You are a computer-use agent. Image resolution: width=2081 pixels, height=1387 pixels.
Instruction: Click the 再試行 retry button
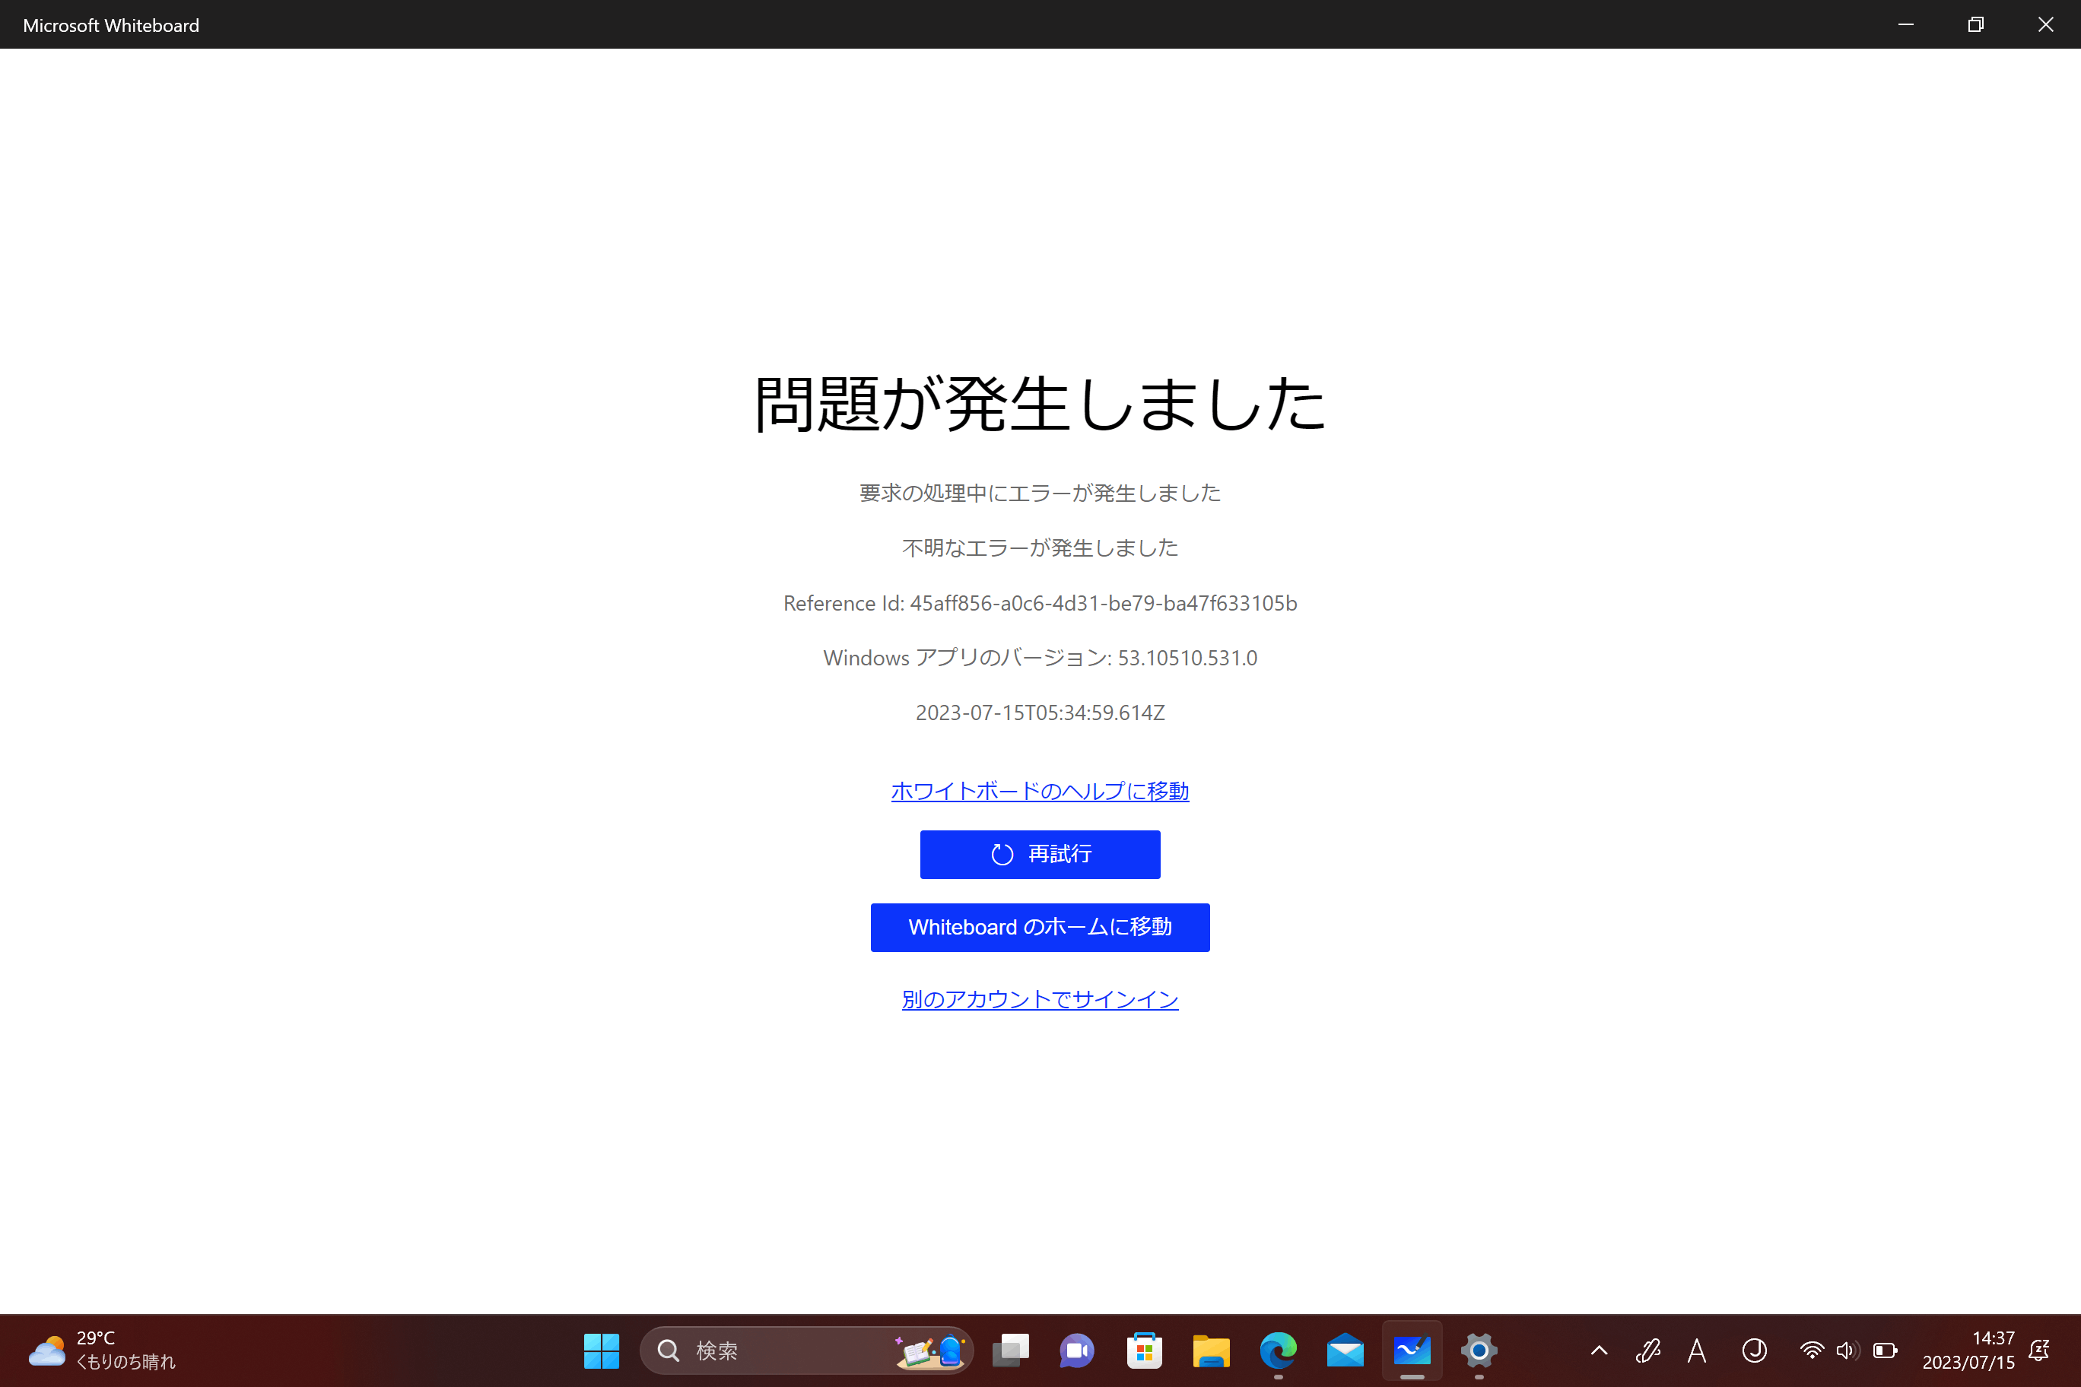click(x=1040, y=855)
